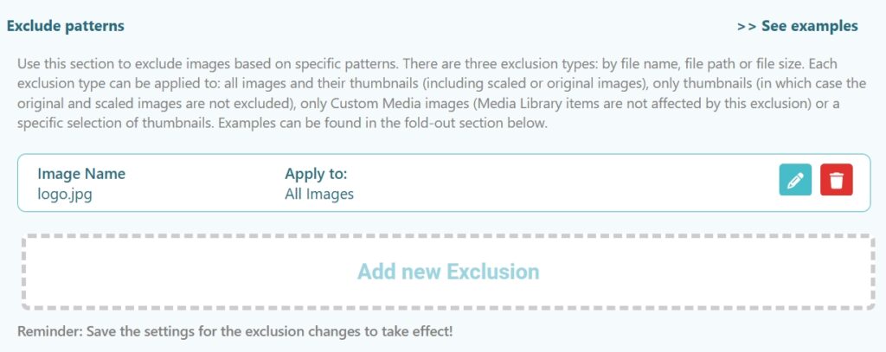Click the Reminder save settings note

point(234,331)
